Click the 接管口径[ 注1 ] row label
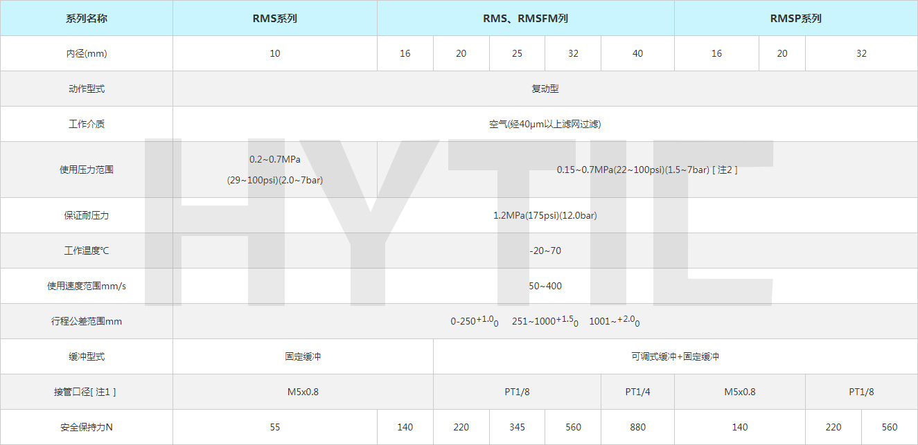 (86, 392)
